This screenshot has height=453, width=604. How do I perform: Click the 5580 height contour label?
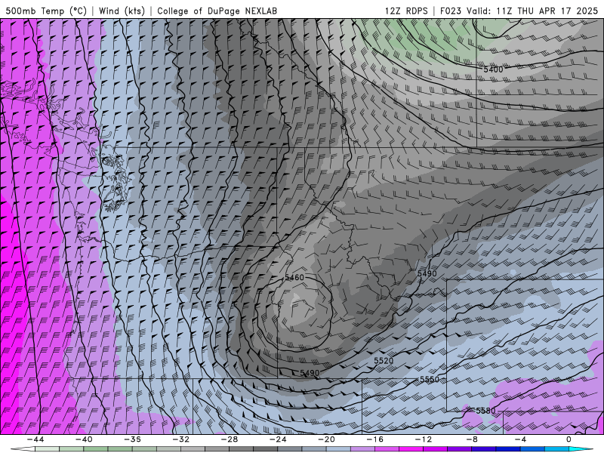click(485, 411)
